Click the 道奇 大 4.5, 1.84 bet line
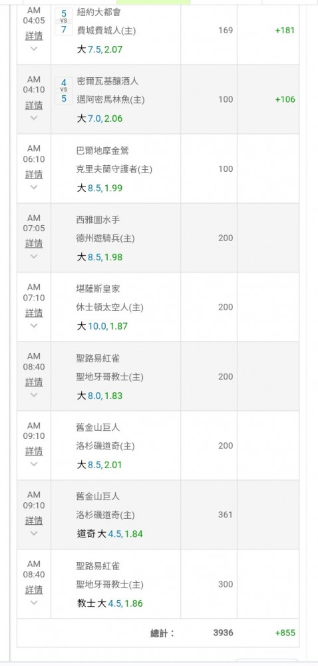This screenshot has width=318, height=666. [x=110, y=534]
